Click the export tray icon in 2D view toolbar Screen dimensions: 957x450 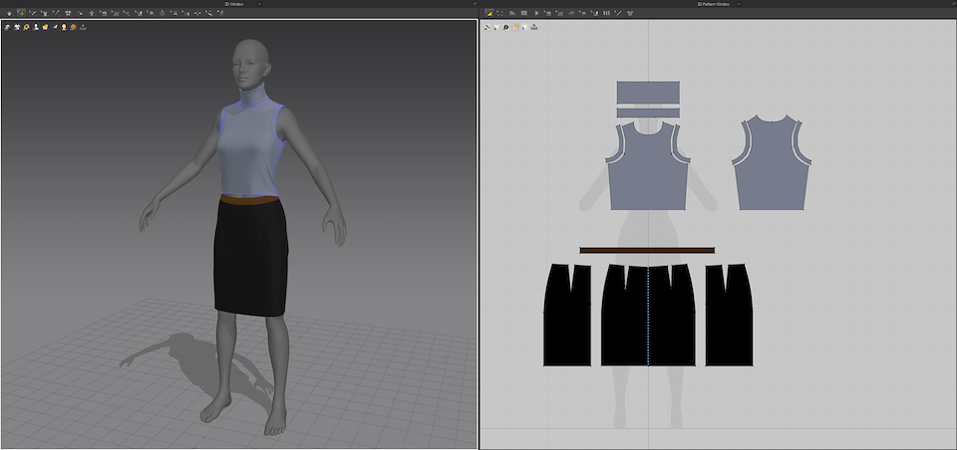[534, 27]
